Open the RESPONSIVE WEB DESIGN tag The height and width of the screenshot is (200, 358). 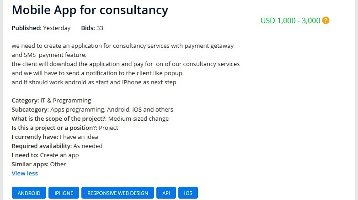tap(118, 193)
